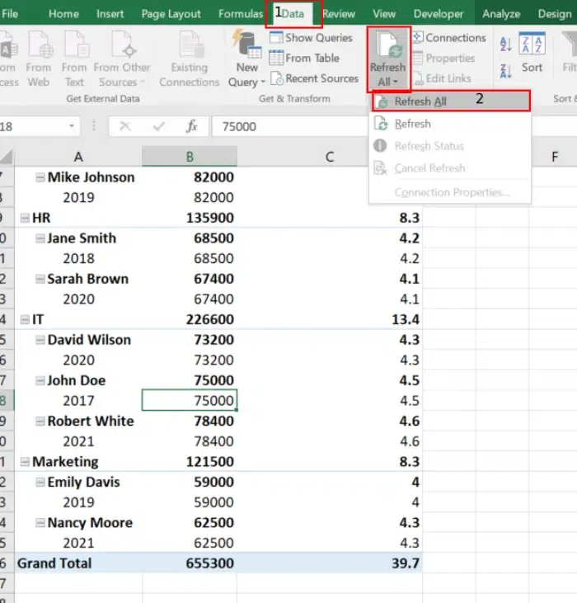Select column F header
577x603 pixels.
(555, 157)
